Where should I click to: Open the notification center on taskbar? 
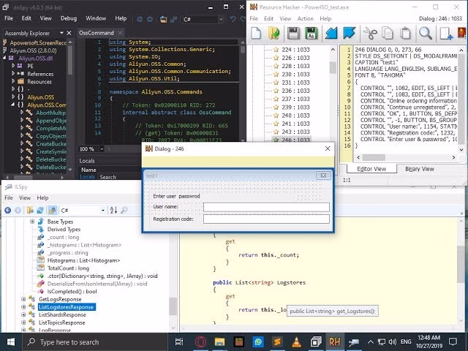point(453,342)
